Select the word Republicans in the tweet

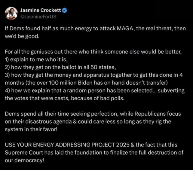[x=150, y=114]
